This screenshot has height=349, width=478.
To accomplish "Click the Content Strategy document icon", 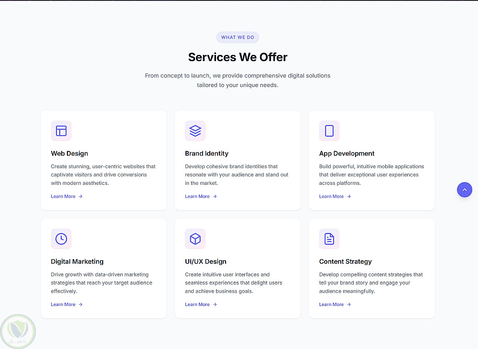I will coord(329,239).
